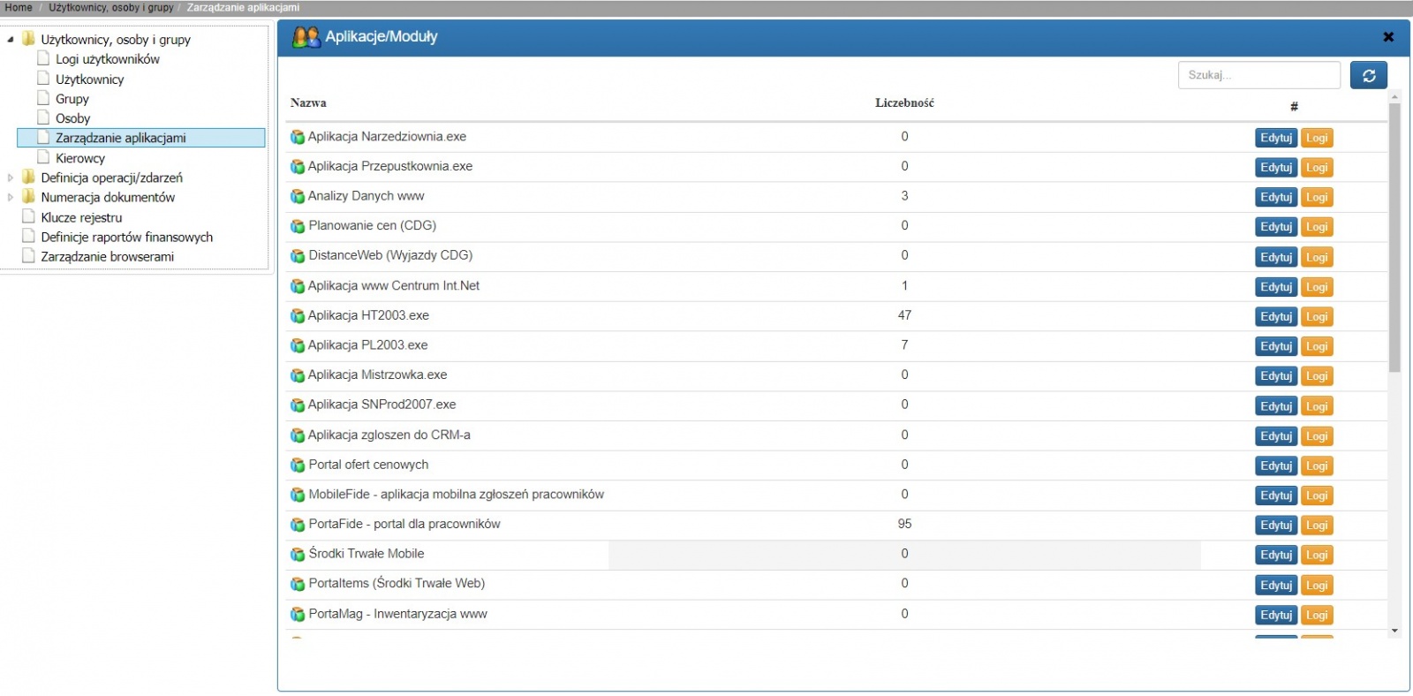1413x696 pixels.
Task: Click the MobileFide aplikacja mobilna row name
Action: tap(456, 494)
